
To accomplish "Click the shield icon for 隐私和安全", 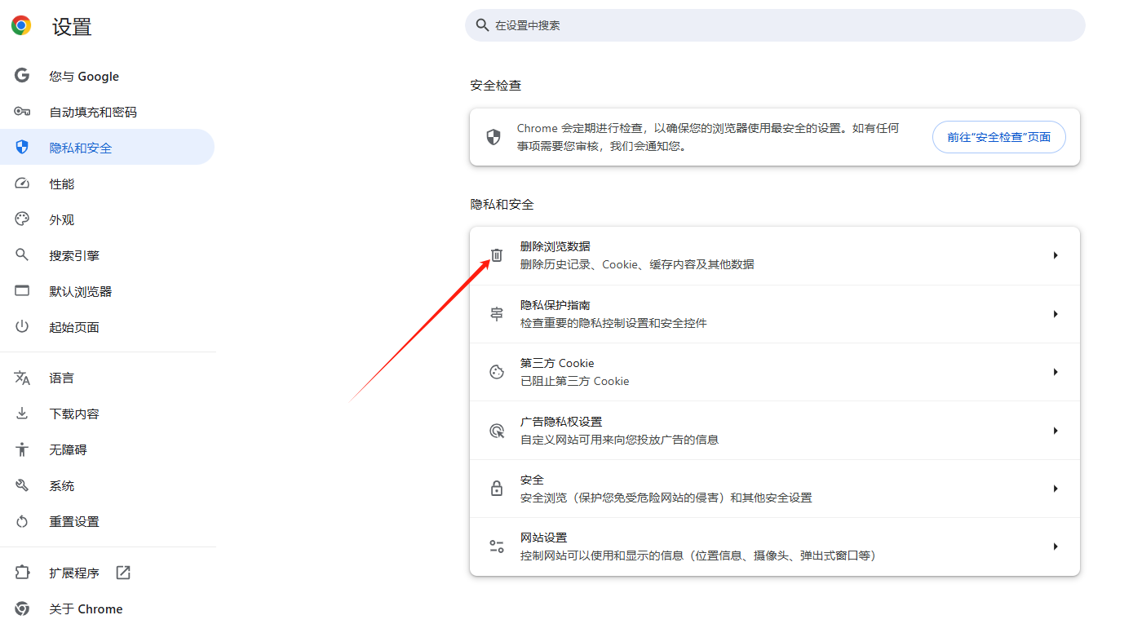I will pos(22,148).
